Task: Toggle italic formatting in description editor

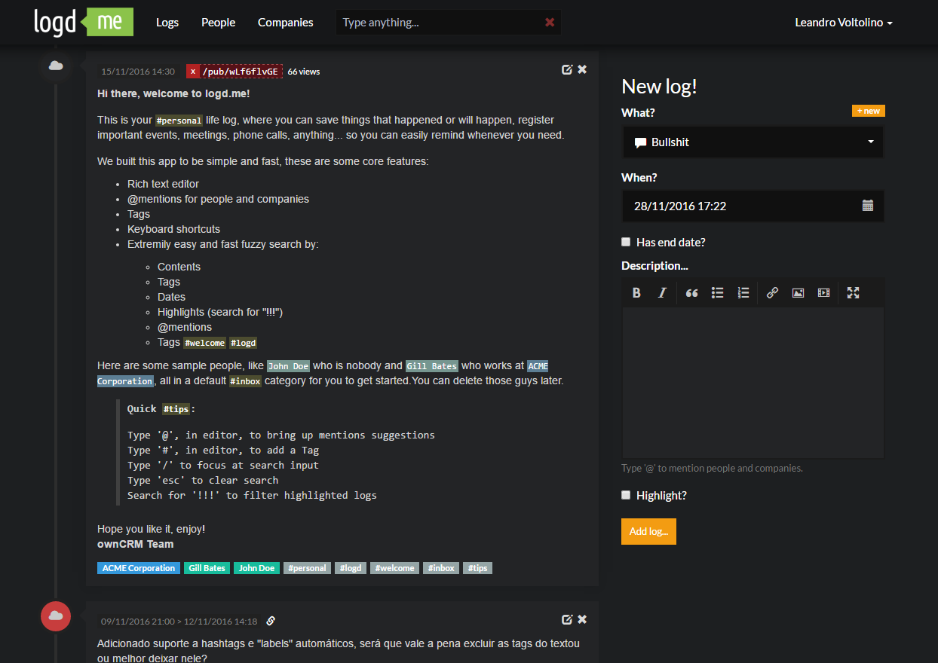Action: click(x=662, y=293)
